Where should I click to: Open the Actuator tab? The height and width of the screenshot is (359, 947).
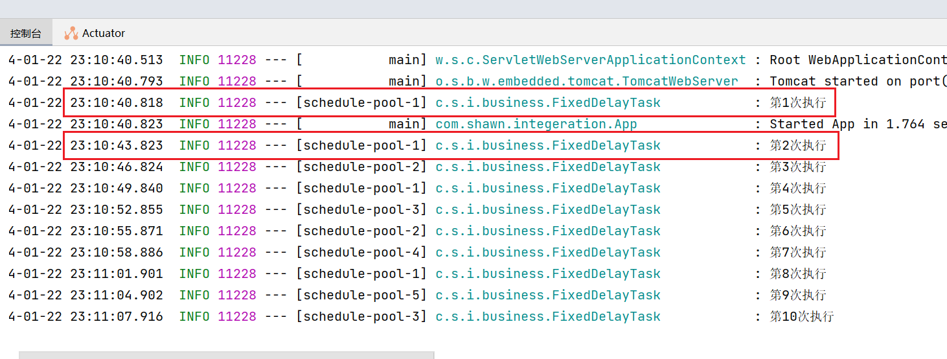point(95,33)
